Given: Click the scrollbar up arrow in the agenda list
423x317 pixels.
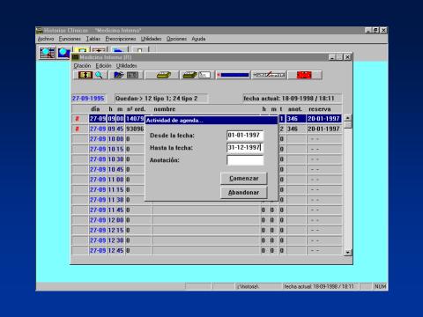Looking at the screenshot, I should 348,118.
